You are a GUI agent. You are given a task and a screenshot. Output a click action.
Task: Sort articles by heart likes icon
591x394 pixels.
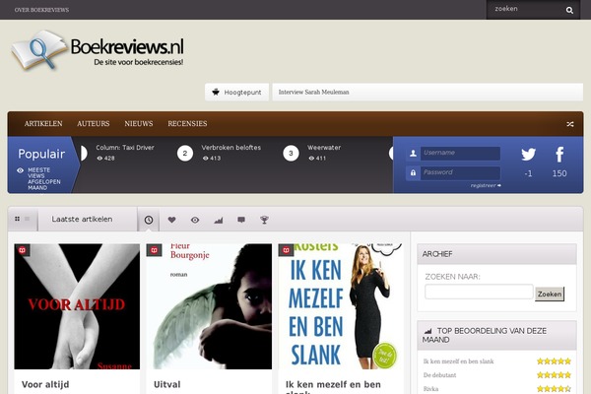171,220
